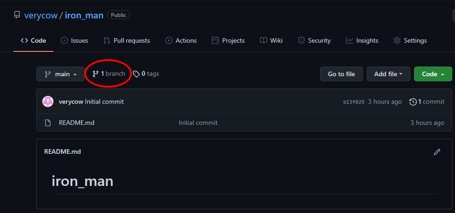Open the Insights tab
This screenshot has height=213, width=455.
362,40
